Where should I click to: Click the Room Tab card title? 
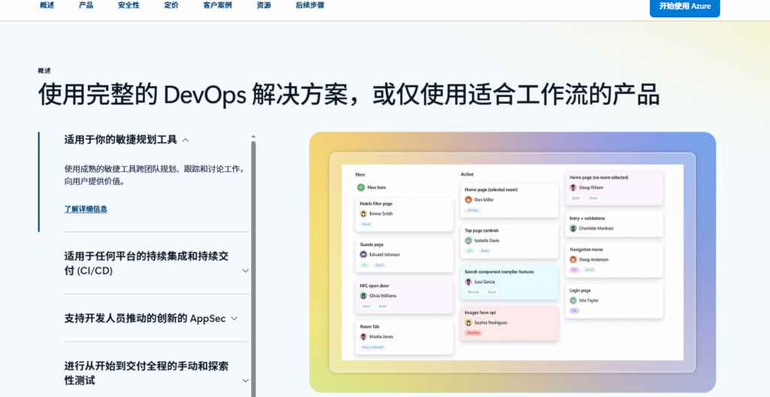tap(370, 326)
